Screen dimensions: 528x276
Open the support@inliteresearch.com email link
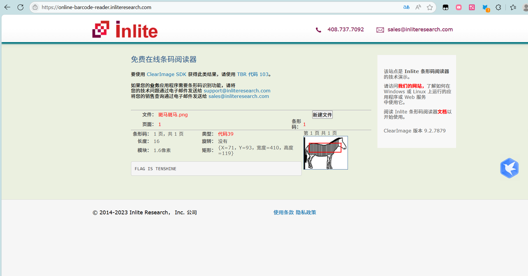pyautogui.click(x=237, y=90)
